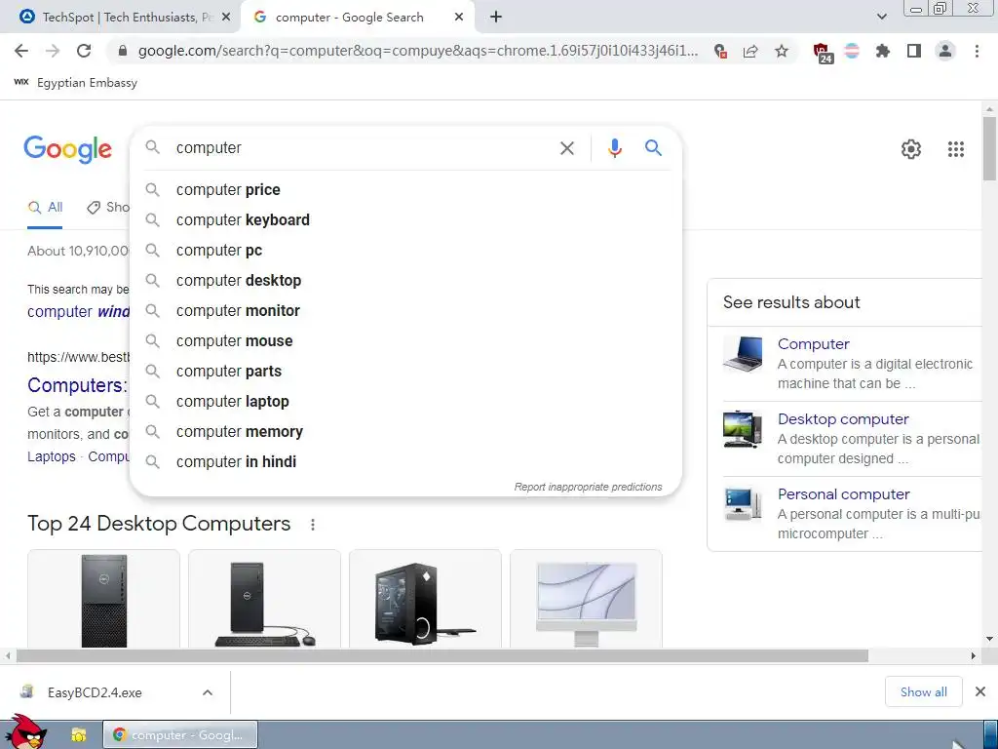Viewport: 998px width, 749px height.
Task: Choose suggestion computer in hindi
Action: (x=405, y=461)
